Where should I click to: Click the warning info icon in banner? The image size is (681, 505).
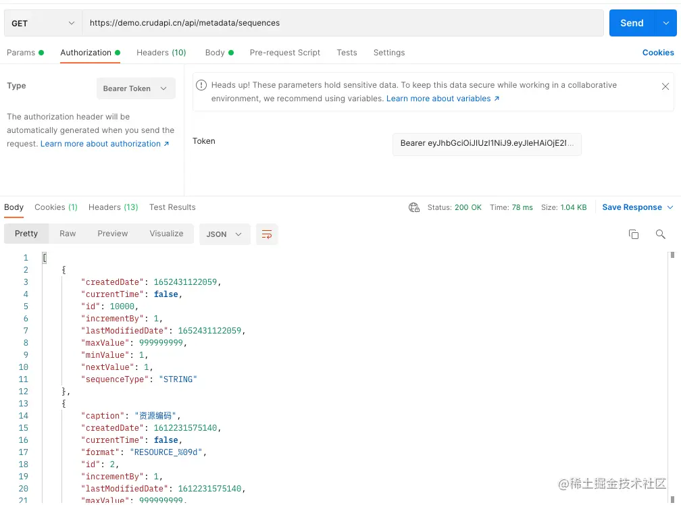pyautogui.click(x=201, y=85)
